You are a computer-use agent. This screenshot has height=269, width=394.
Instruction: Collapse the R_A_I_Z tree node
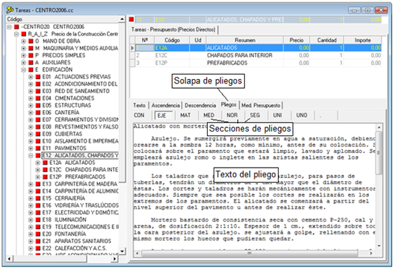16,34
